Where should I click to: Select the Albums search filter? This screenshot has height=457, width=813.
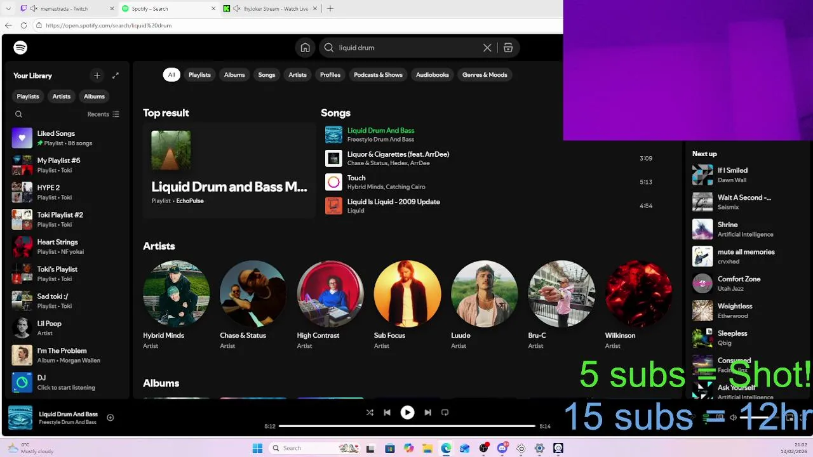tap(234, 75)
